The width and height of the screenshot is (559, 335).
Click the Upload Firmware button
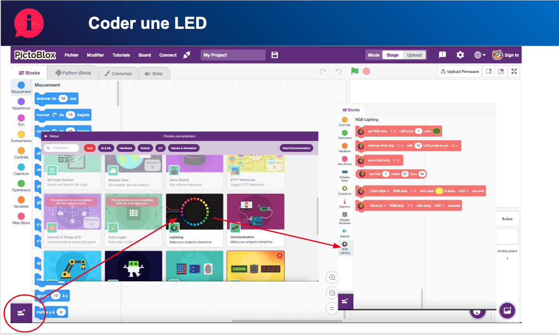460,71
